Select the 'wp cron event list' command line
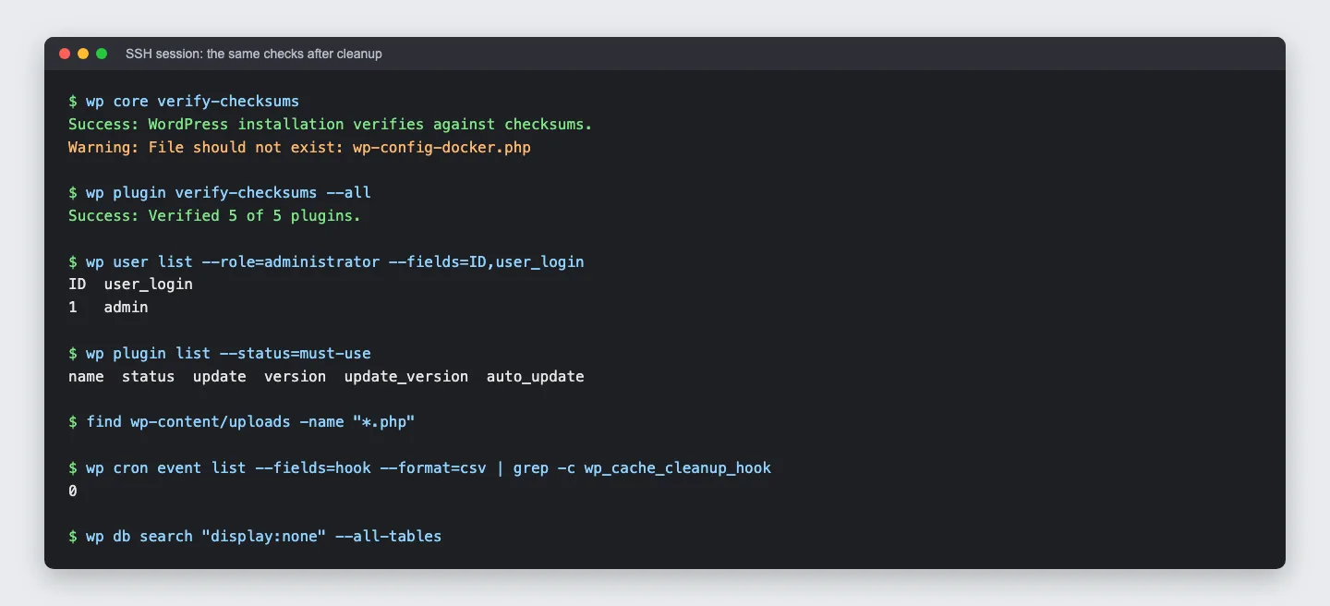 pyautogui.click(x=419, y=467)
